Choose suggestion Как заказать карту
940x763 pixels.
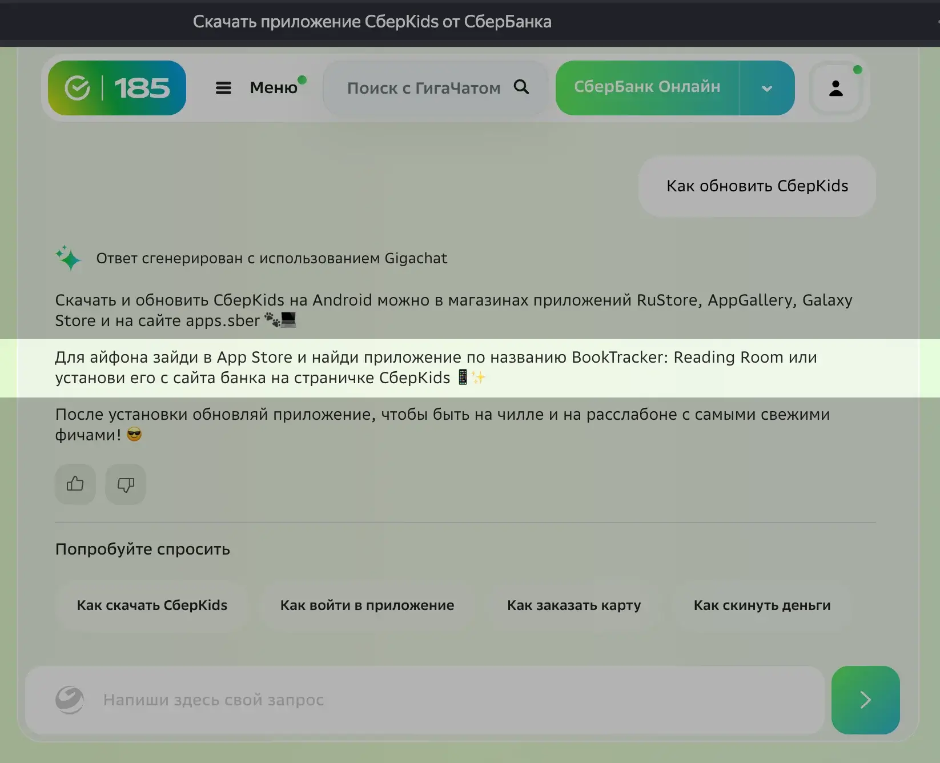574,605
